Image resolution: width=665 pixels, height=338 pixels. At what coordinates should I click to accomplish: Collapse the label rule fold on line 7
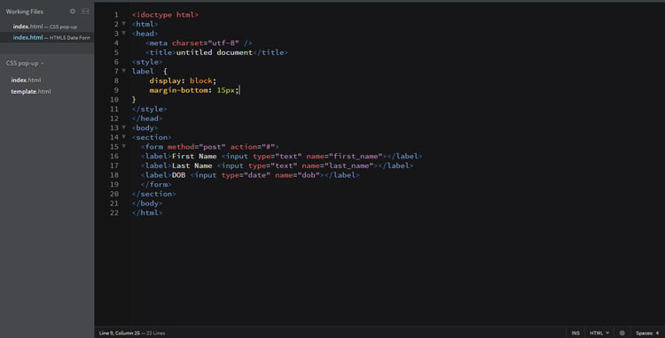pos(124,71)
